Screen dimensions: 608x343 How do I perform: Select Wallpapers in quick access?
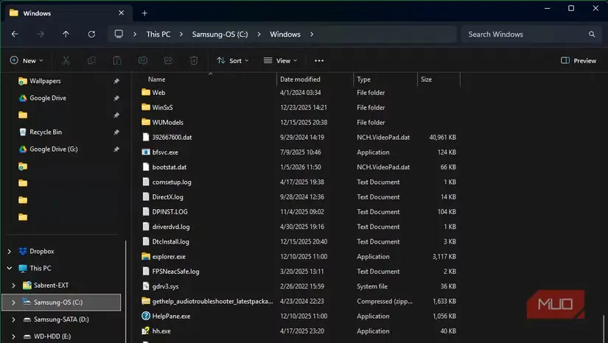pos(46,81)
